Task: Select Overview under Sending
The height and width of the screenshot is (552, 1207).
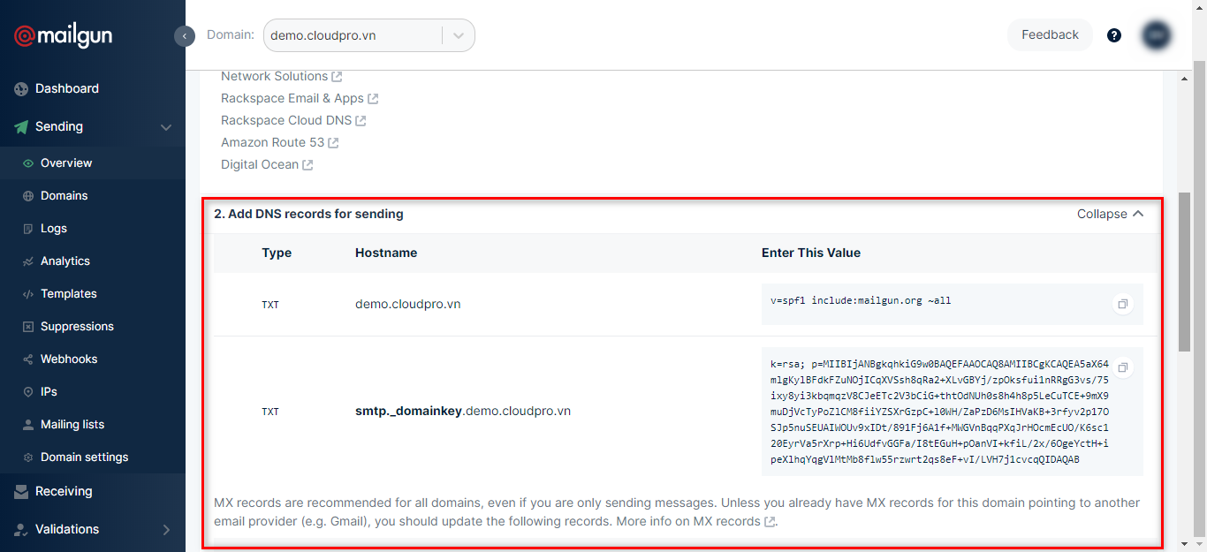Action: [66, 163]
